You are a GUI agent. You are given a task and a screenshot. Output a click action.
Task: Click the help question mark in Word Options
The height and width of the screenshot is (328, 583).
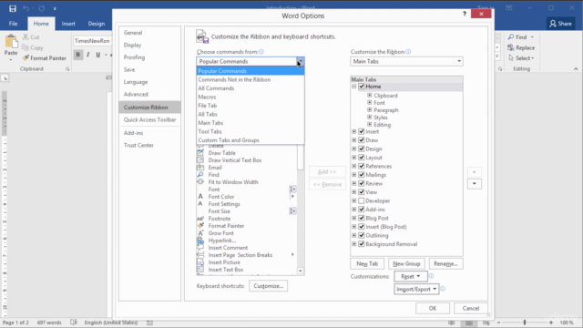[465, 14]
